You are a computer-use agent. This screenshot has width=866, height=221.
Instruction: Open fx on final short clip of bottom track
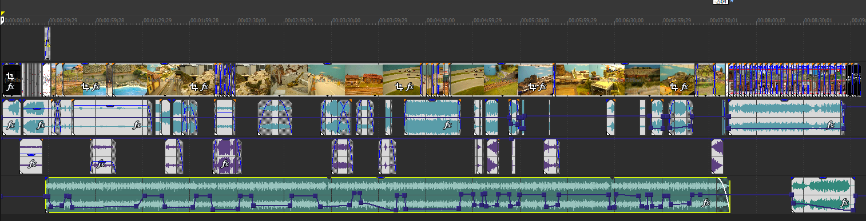pyautogui.click(x=844, y=203)
